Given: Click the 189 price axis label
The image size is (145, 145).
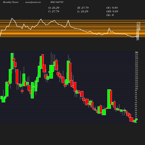Looking at the screenshot, I should [137, 55].
